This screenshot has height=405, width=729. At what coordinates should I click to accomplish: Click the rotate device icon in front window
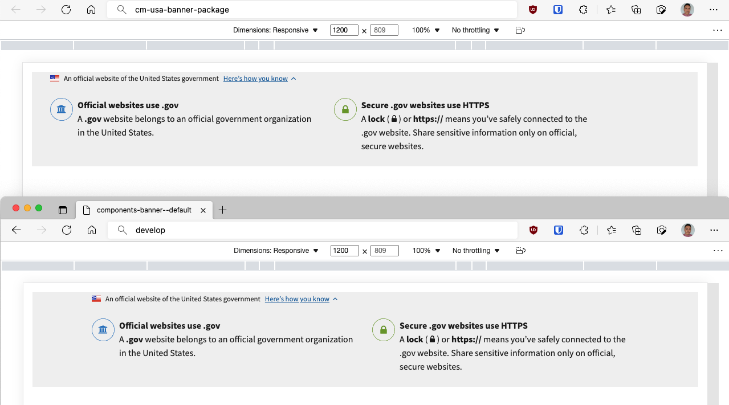click(520, 251)
